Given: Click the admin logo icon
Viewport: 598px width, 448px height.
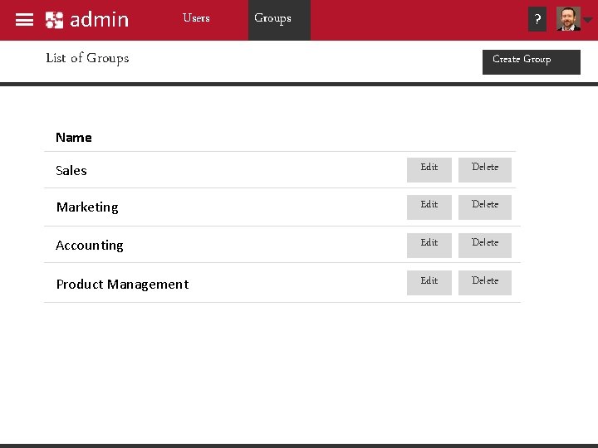Looking at the screenshot, I should [x=54, y=20].
